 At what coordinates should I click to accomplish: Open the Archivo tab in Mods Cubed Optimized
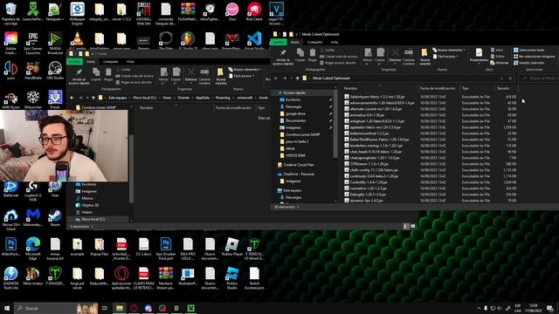(x=279, y=42)
